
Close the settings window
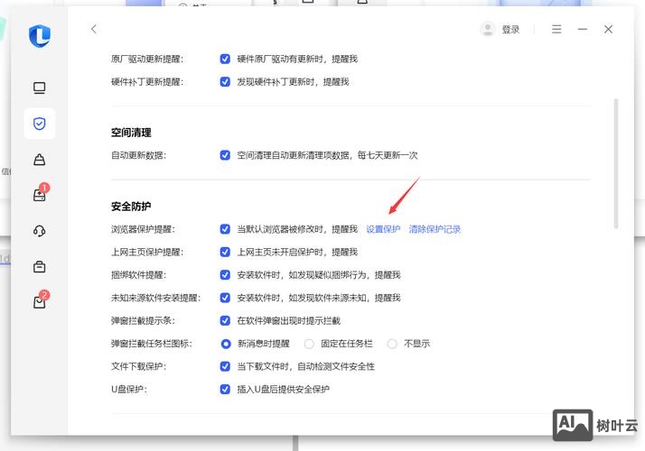click(x=608, y=29)
